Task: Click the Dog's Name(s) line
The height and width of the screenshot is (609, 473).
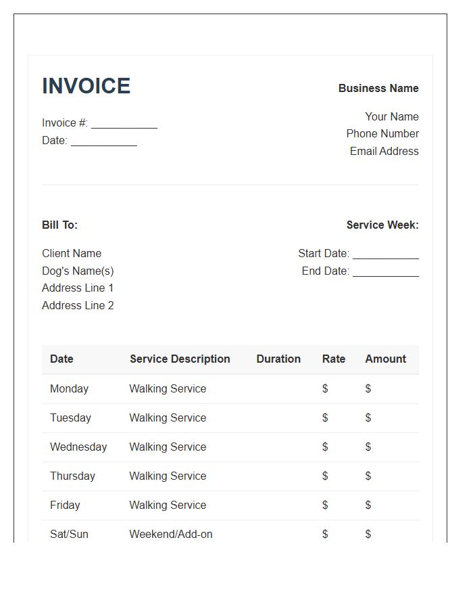Action: click(x=78, y=271)
